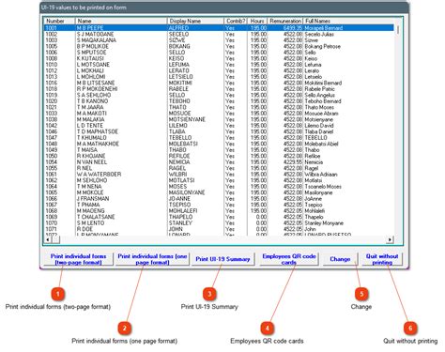Select employee 1071 R DOE row
The height and width of the screenshot is (352, 445).
(219, 229)
